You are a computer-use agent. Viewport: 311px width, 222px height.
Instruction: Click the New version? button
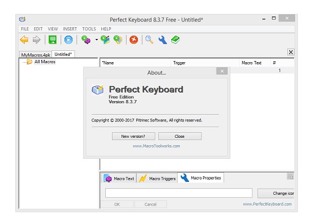click(133, 136)
